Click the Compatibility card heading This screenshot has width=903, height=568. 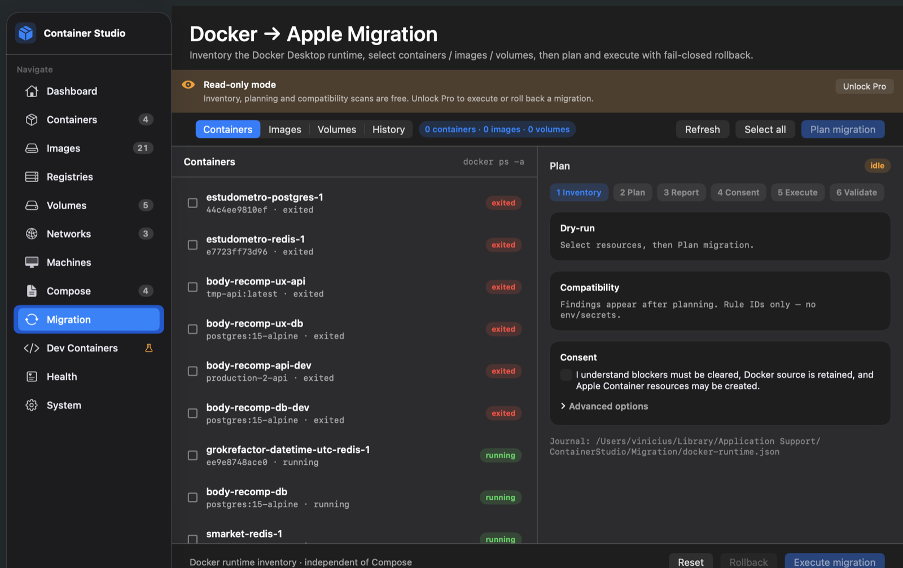(590, 288)
